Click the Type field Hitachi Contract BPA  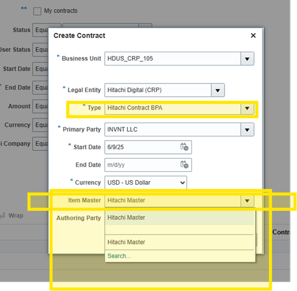tap(173, 108)
